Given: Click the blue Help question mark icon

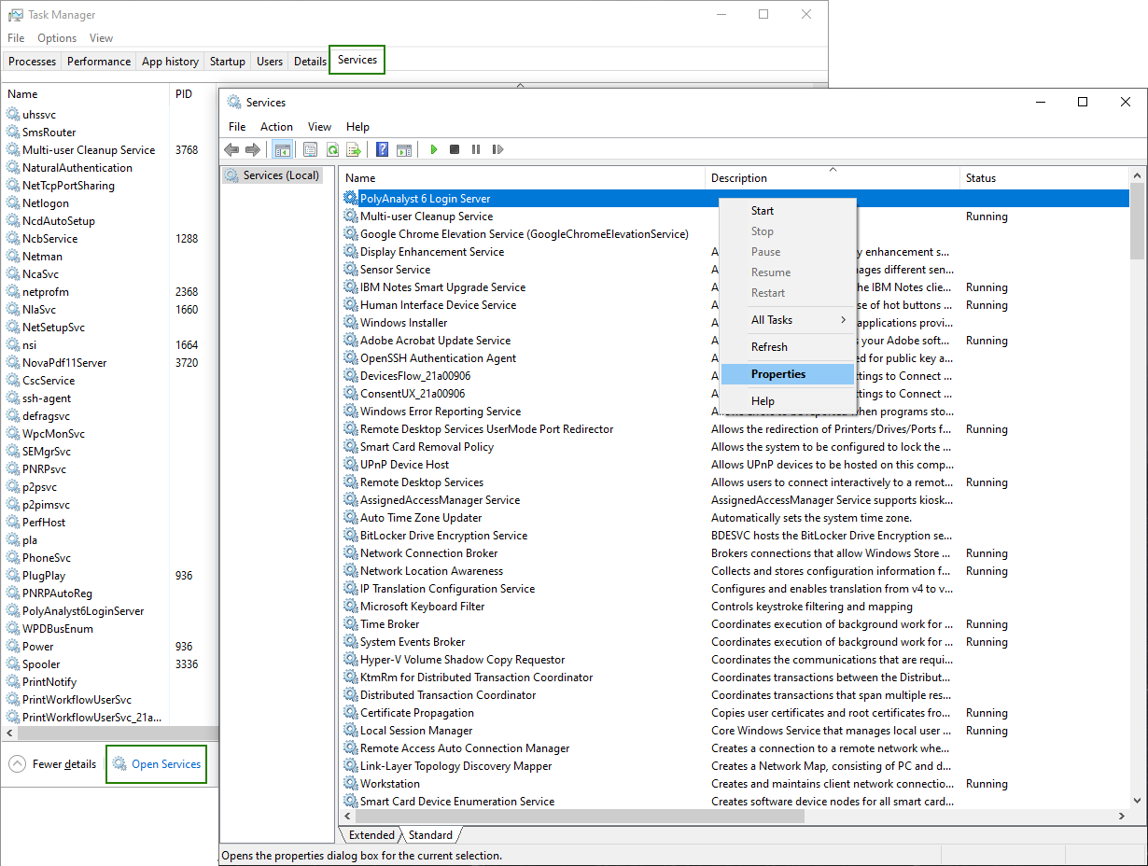Looking at the screenshot, I should point(382,149).
